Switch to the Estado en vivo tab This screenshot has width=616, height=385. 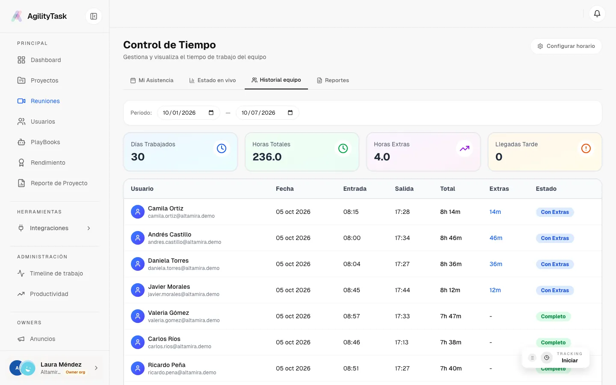click(x=213, y=80)
